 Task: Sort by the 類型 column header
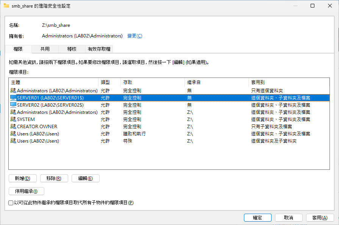coord(109,82)
